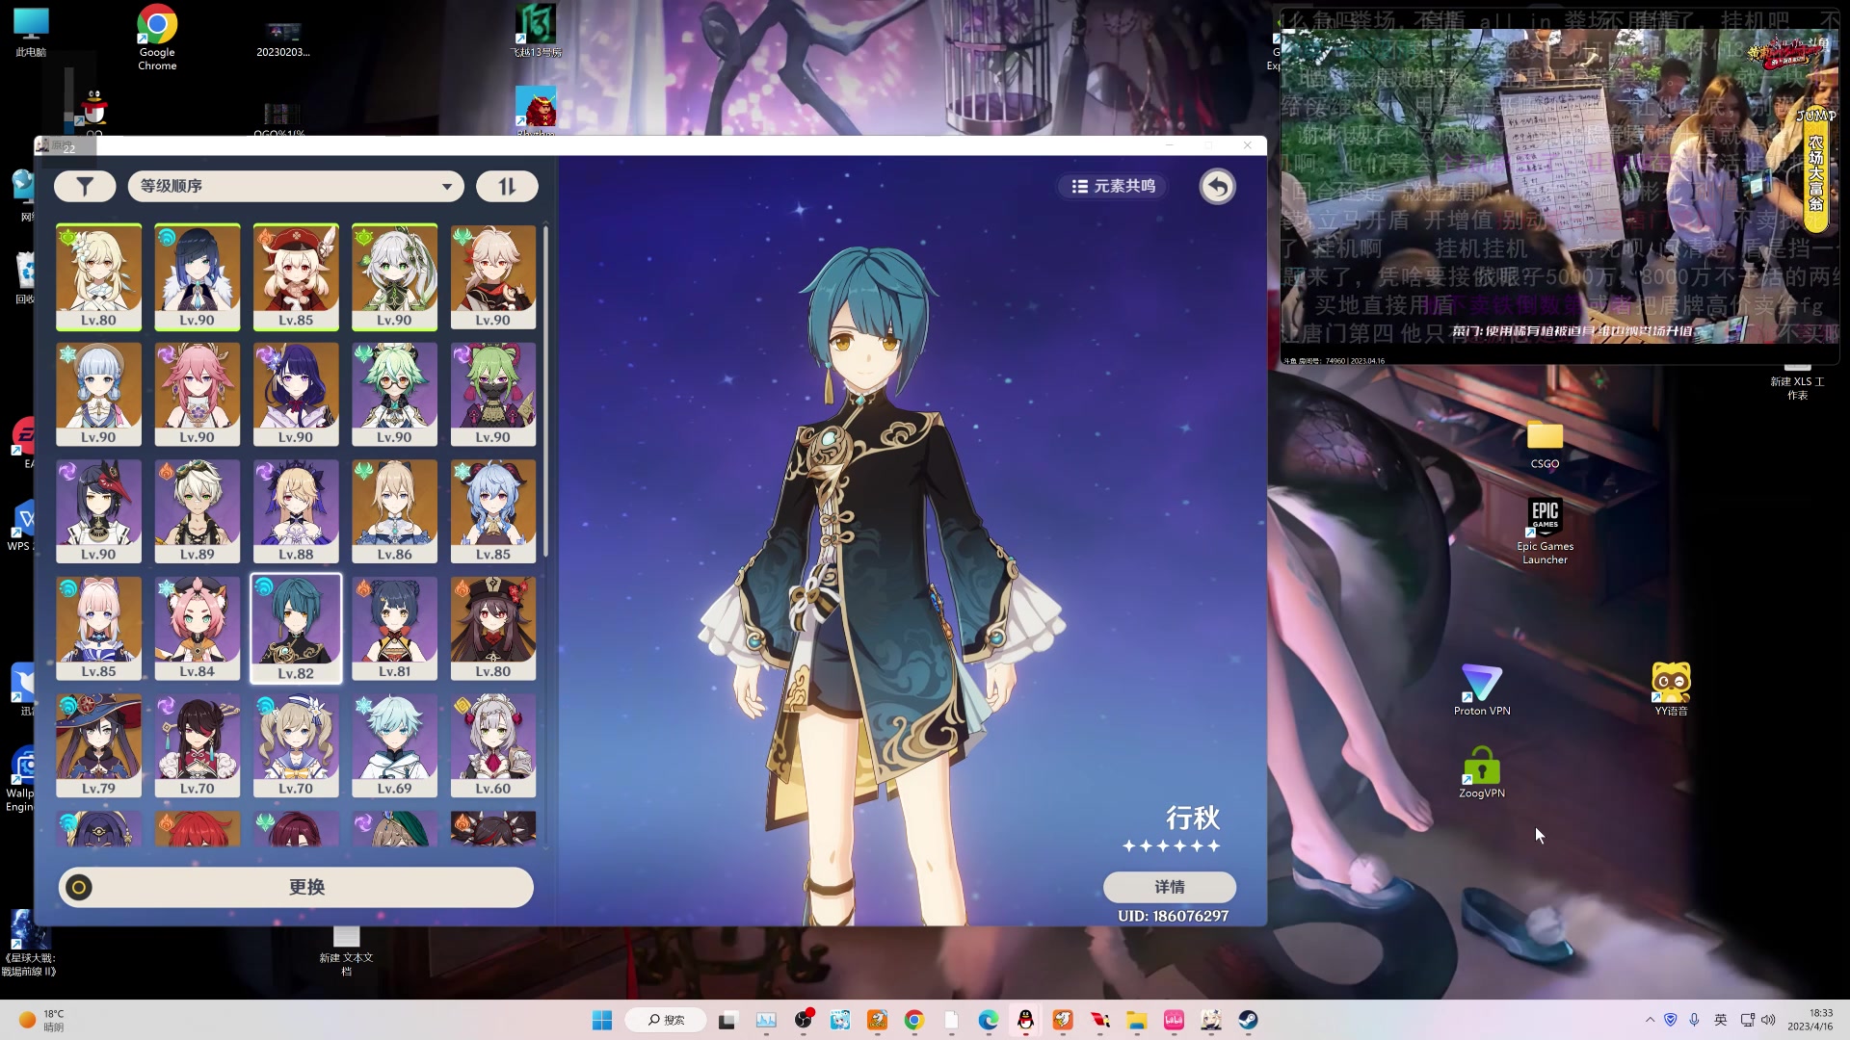Viewport: 1850px width, 1040px height.
Task: Click the taskbar 搜索 search box
Action: click(666, 1020)
